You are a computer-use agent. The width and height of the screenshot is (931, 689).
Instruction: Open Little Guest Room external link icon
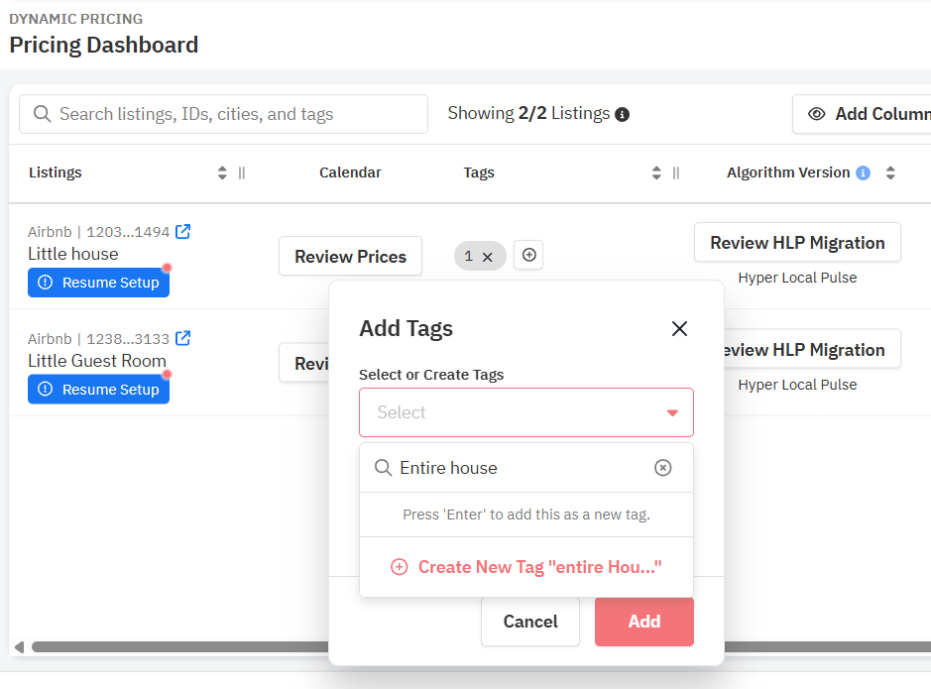[182, 339]
